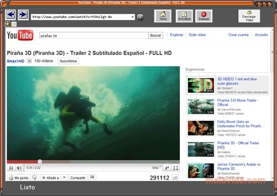Focus the YouTube search box
This screenshot has height=196, width=277.
pos(94,36)
